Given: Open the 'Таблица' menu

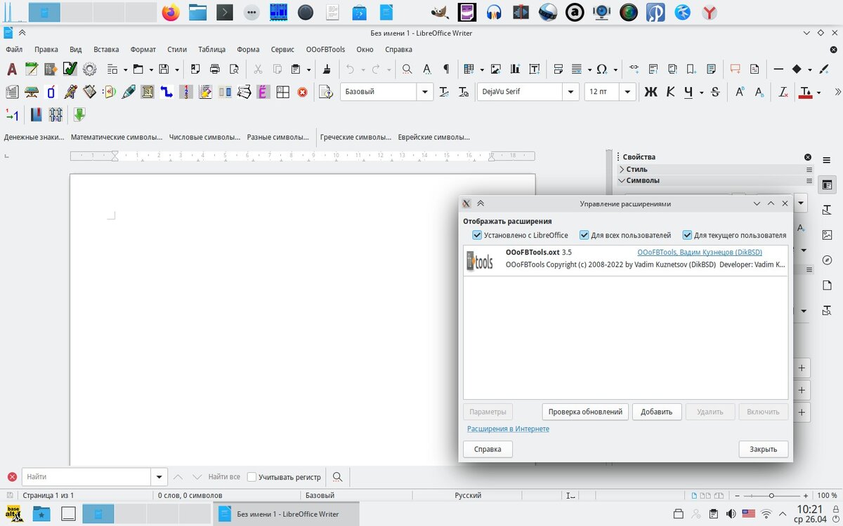Looking at the screenshot, I should tap(211, 50).
